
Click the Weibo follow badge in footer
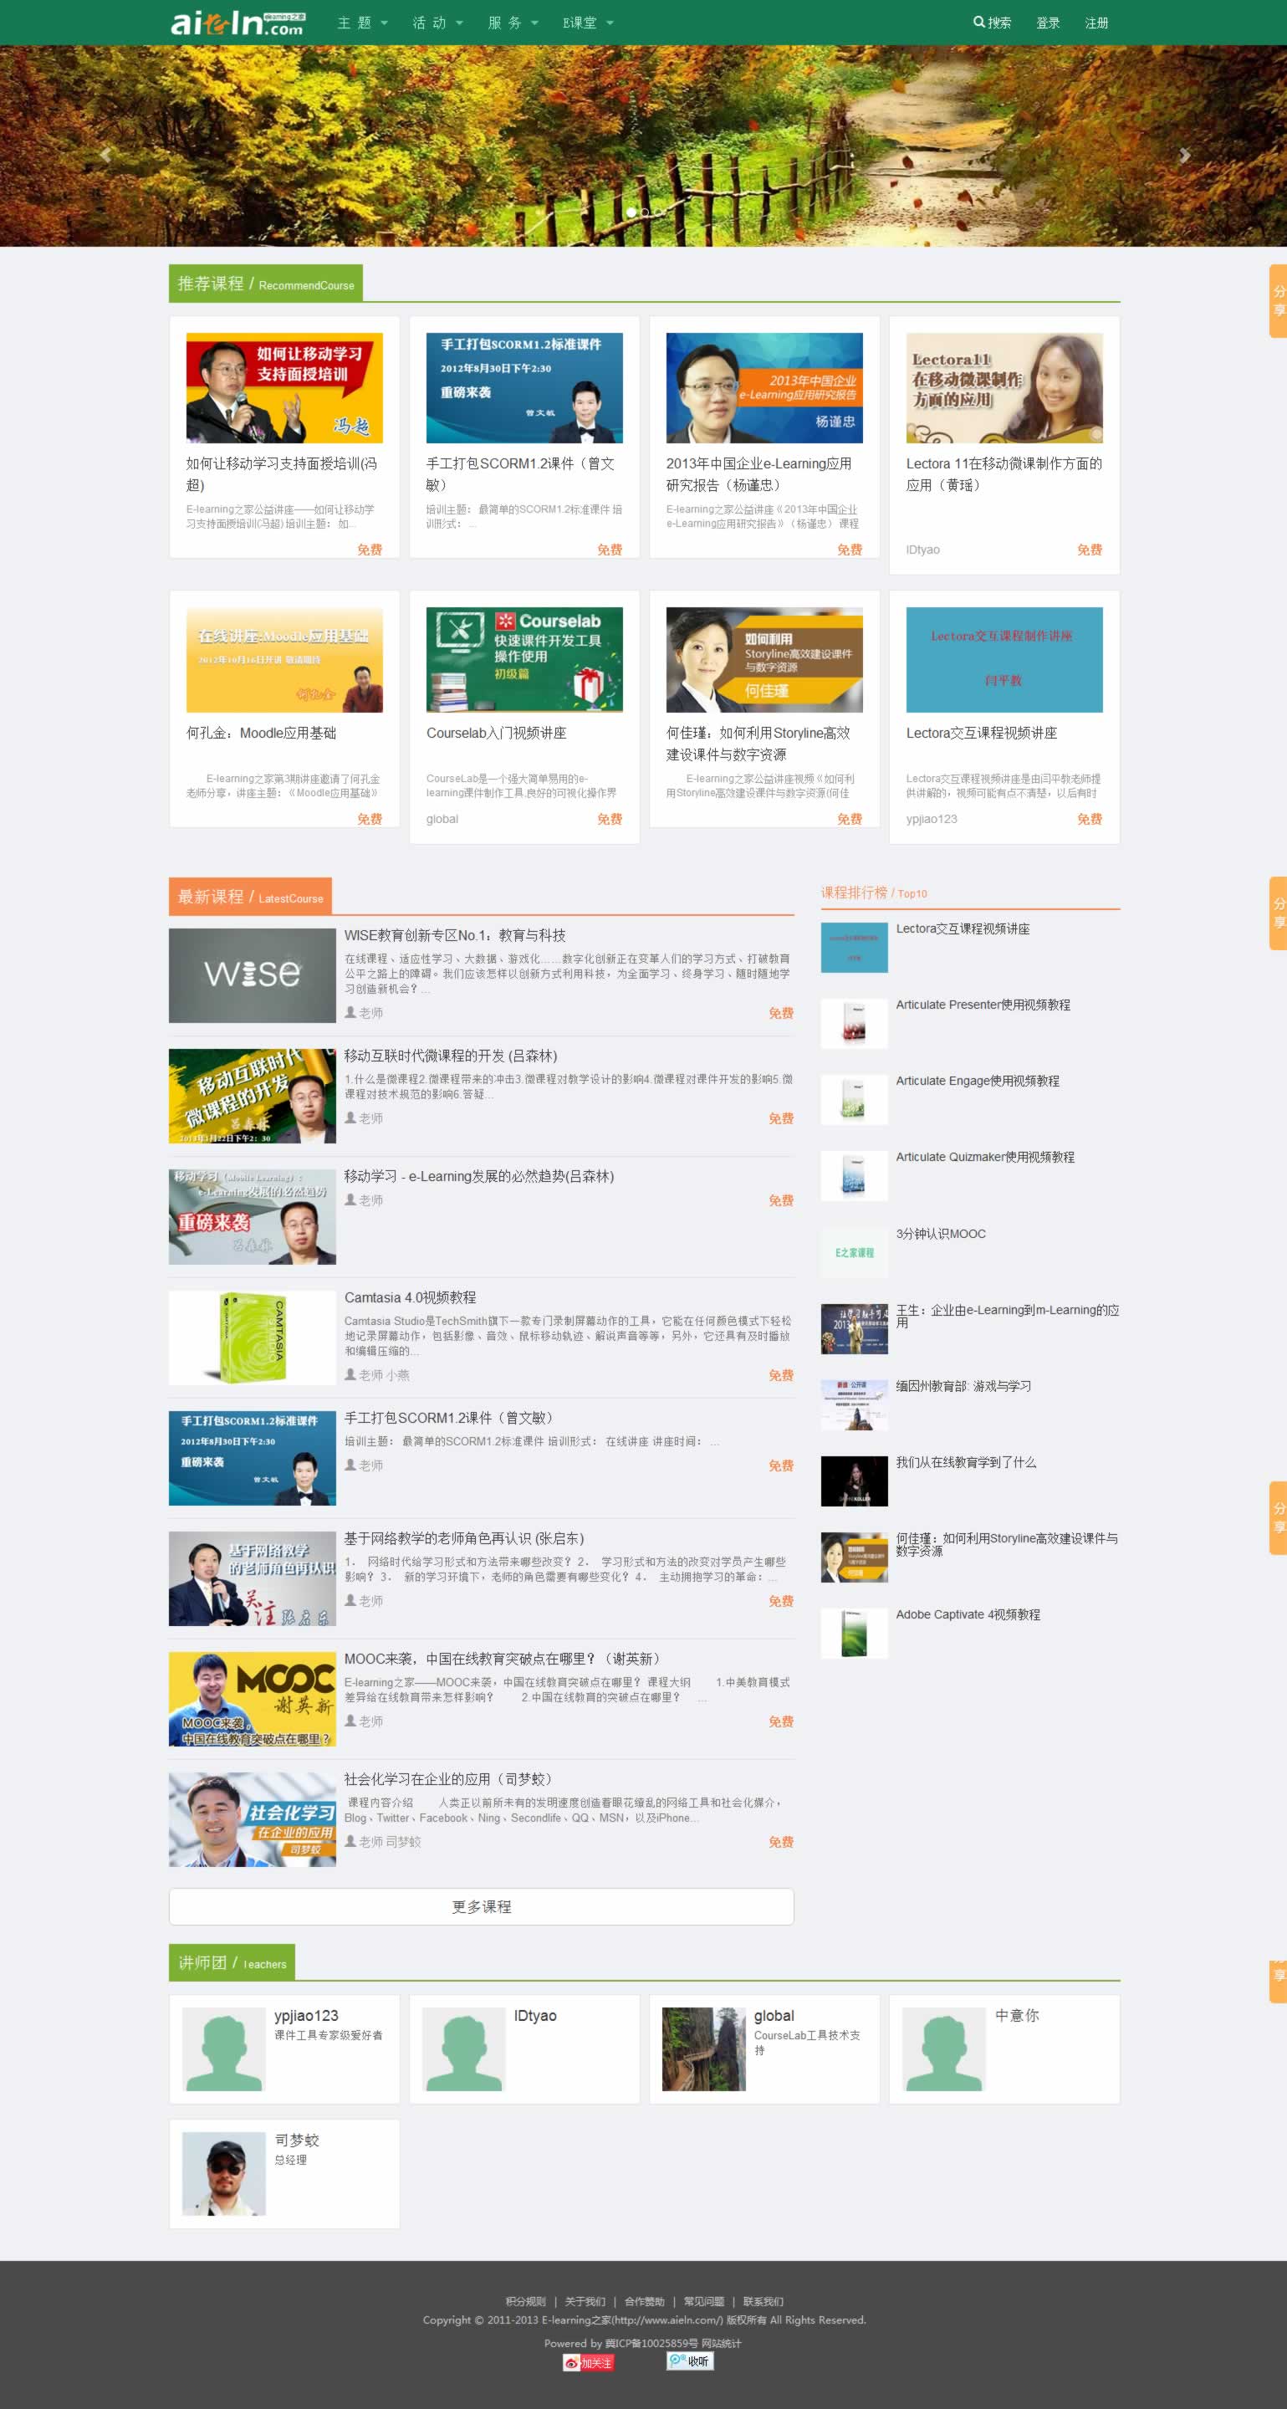coord(588,2362)
